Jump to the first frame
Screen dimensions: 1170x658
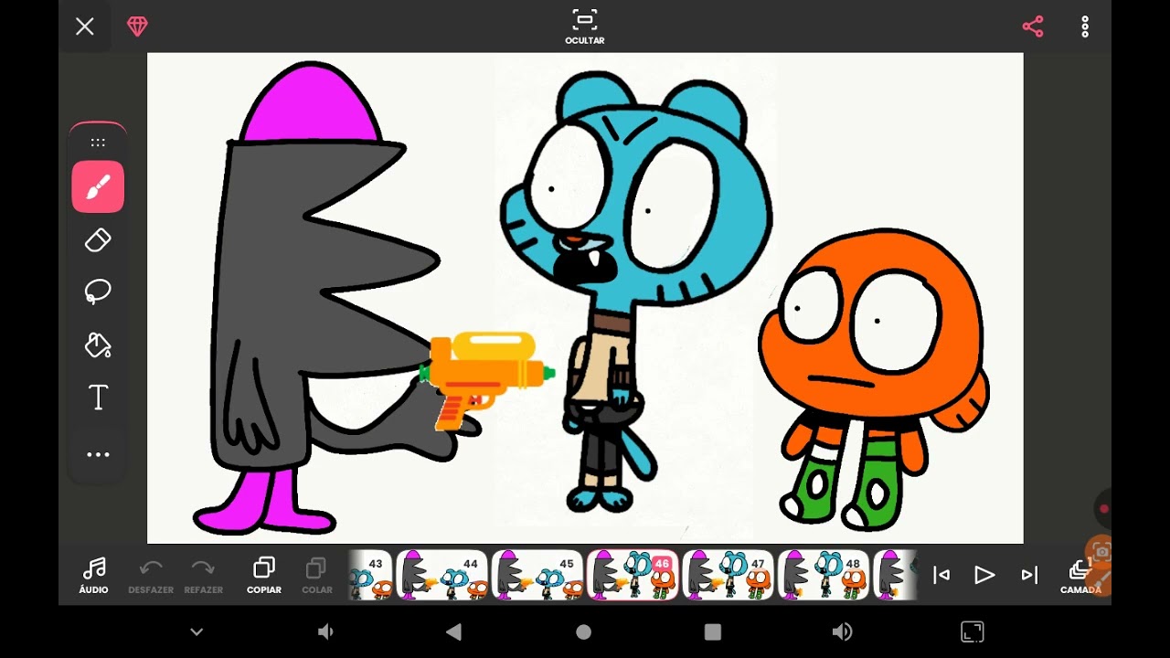click(941, 575)
